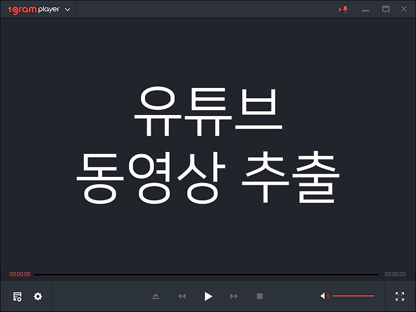Open the settings gear icon
The width and height of the screenshot is (416, 312).
[x=38, y=296]
